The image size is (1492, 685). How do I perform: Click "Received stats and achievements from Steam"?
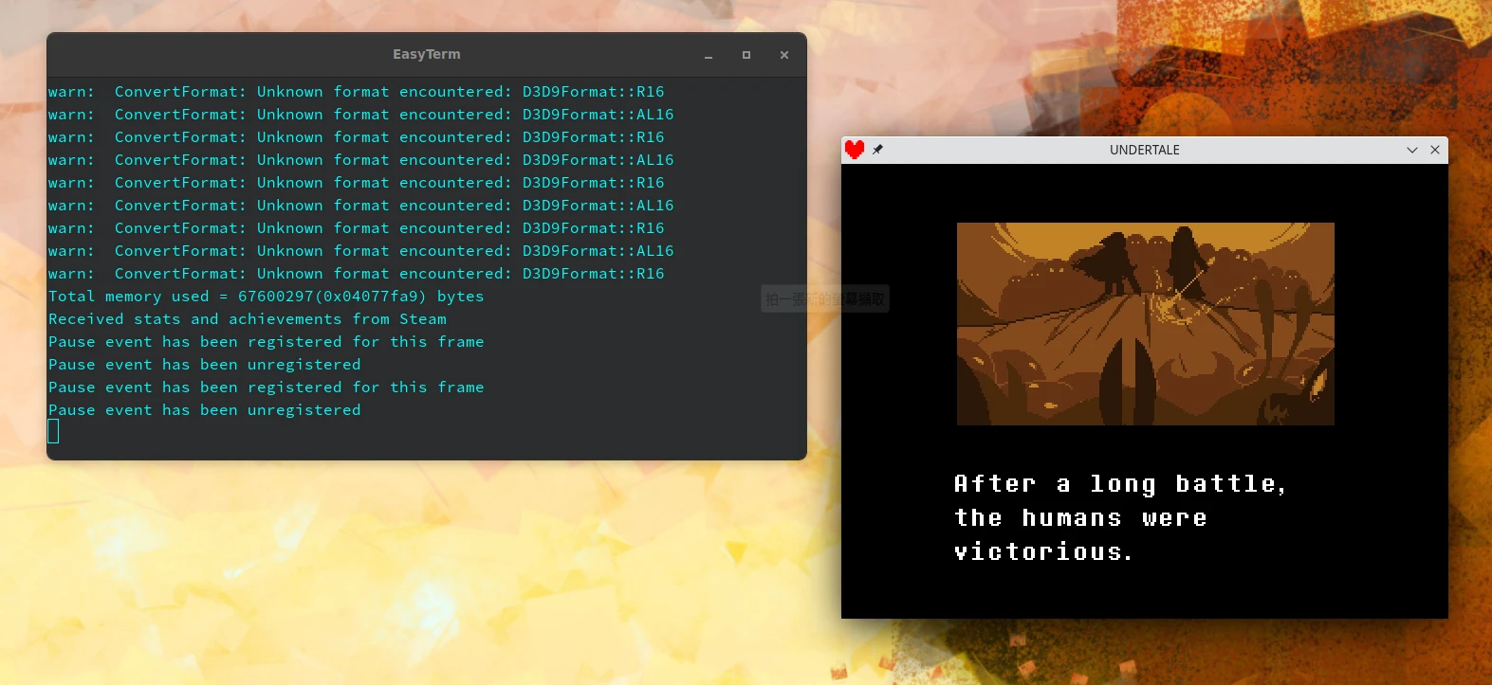[x=247, y=319]
